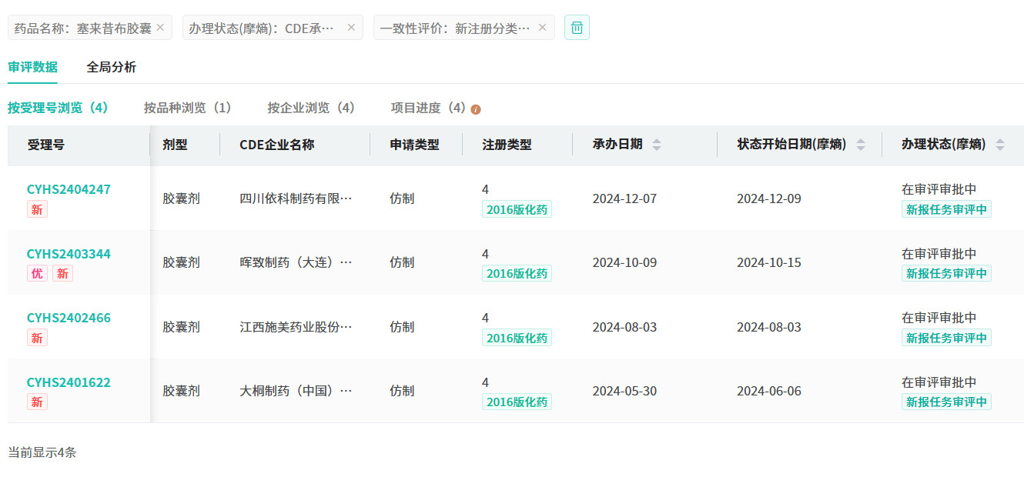1024x477 pixels.
Task: Click 新报任务审评中 tag in CYHS2404247 row
Action: (946, 209)
